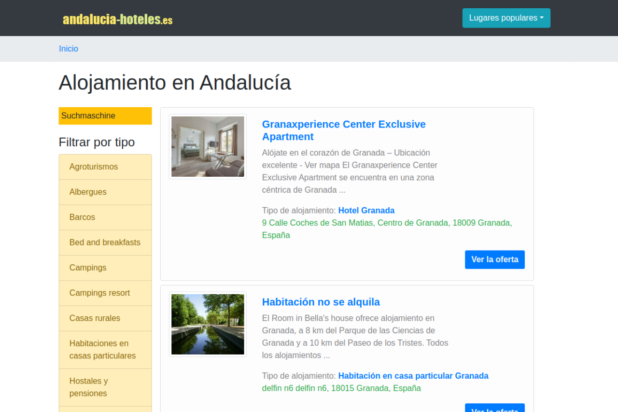Screen dimensions: 618x412
Task: Expand the Lugares populares dropdown
Action: tap(506, 18)
